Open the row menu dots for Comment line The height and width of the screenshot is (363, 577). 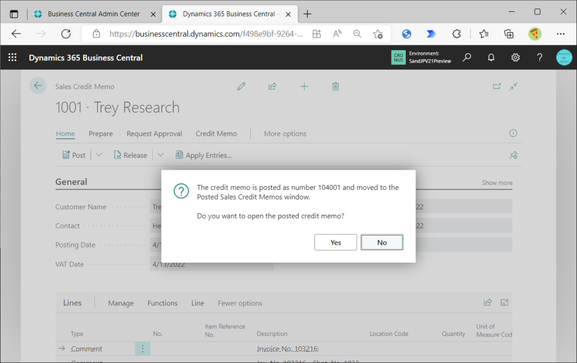143,348
